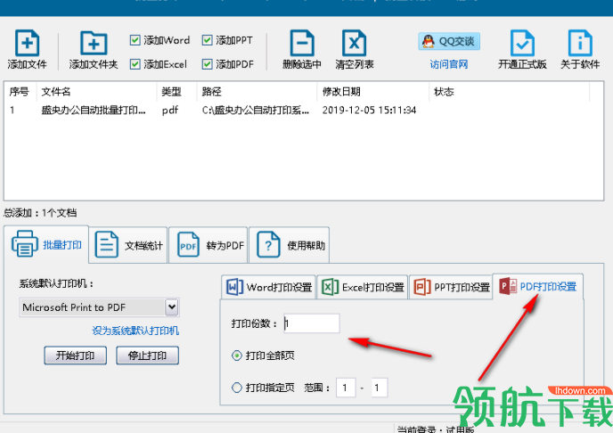Click the 清空列表 clear list icon
Viewport: 613px width, 433px height.
click(x=355, y=43)
